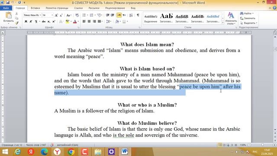Apply superscript formatting with the x² icon

(54, 22)
